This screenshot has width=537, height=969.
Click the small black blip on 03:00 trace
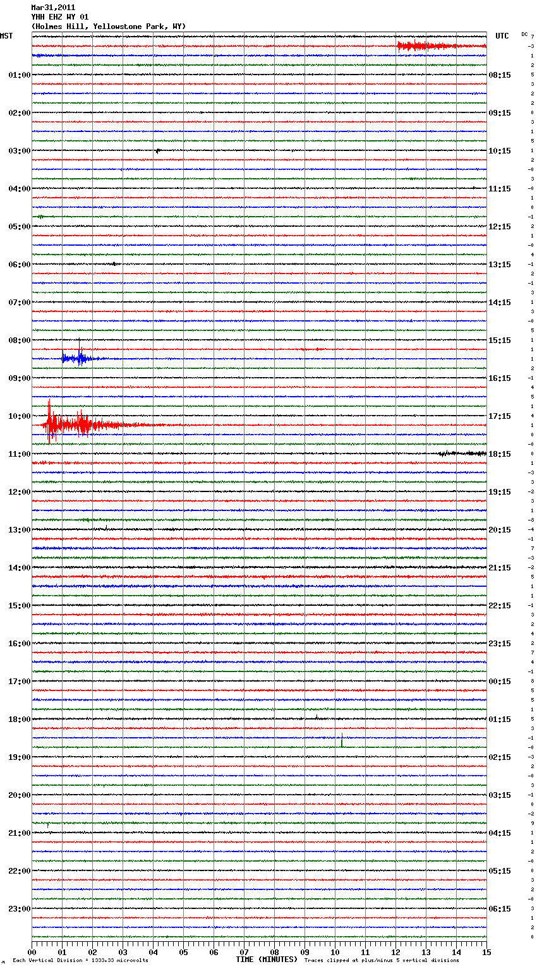coord(157,150)
